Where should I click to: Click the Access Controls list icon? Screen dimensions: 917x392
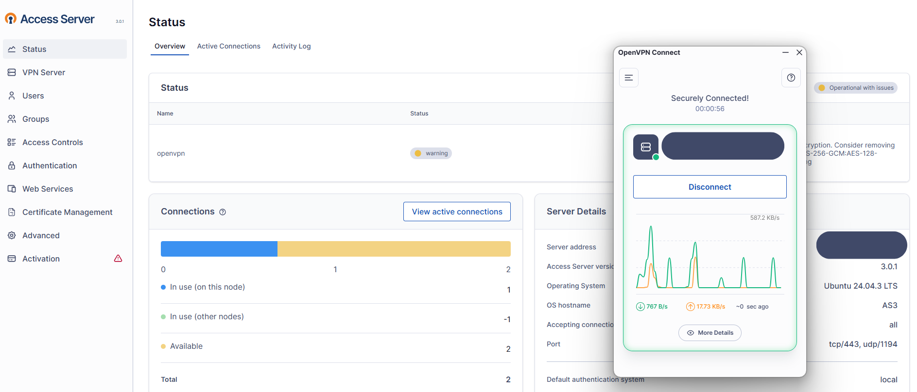12,142
